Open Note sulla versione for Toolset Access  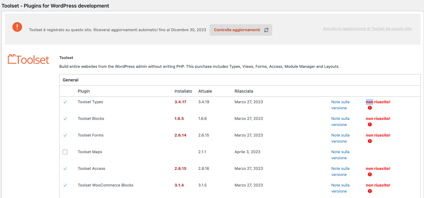340,172
